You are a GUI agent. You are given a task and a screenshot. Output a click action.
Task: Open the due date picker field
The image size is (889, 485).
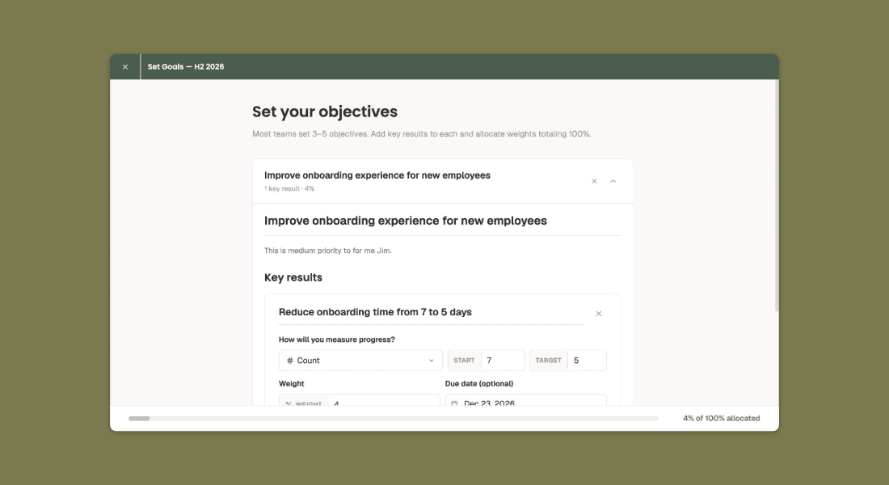click(526, 400)
